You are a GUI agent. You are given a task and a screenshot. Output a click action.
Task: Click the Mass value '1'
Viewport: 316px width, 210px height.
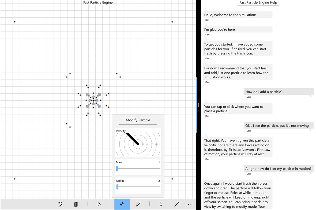click(x=159, y=162)
